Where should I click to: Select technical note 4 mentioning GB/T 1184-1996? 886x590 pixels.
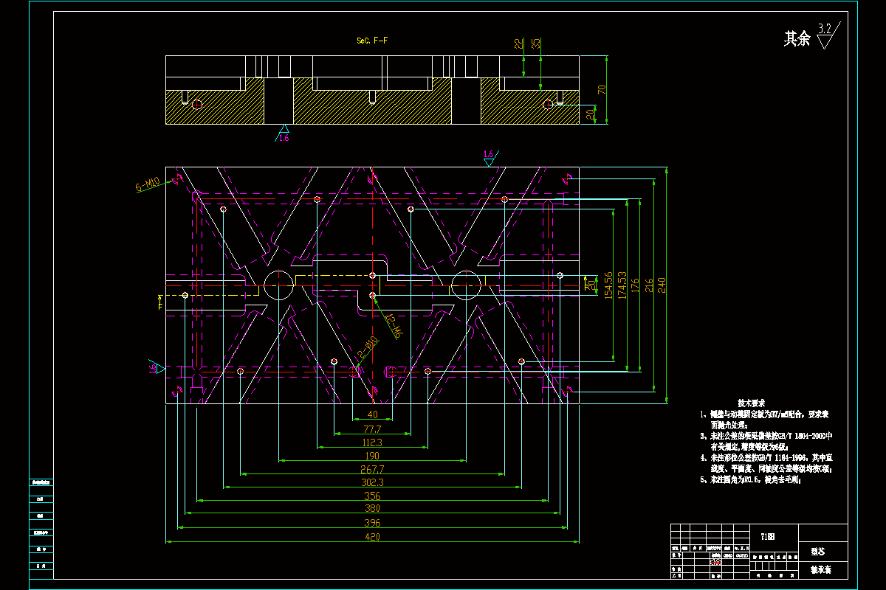point(766,462)
